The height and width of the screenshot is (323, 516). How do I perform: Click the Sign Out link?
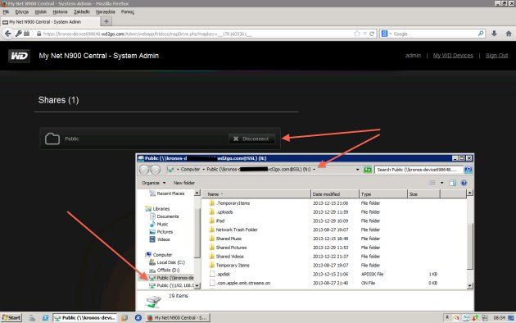[x=496, y=56]
